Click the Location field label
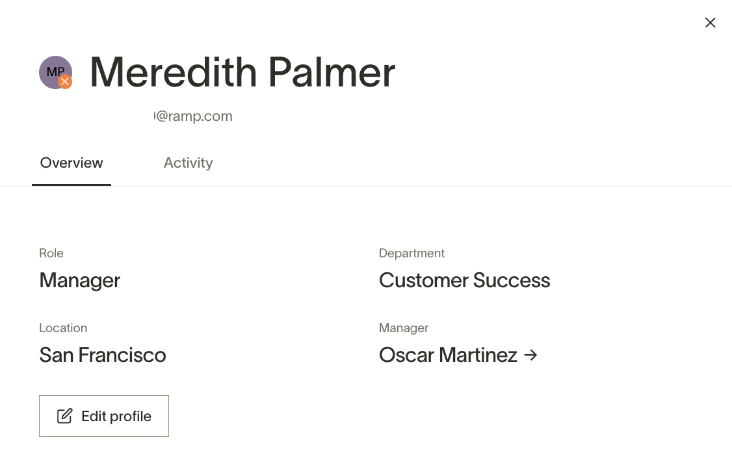Viewport: 732px width, 464px height. 63,328
